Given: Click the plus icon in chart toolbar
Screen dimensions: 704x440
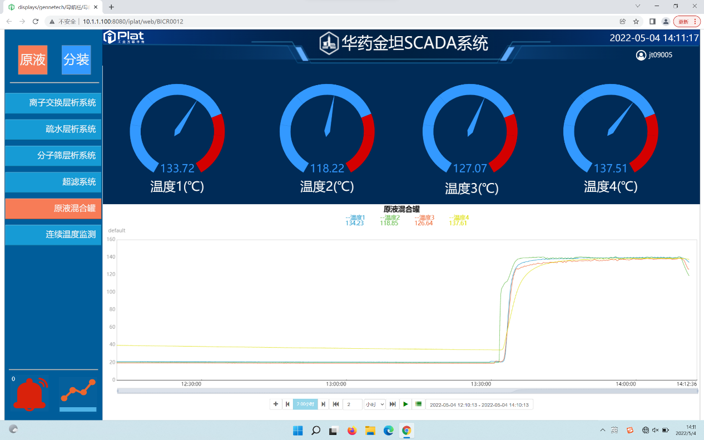Looking at the screenshot, I should click(x=275, y=404).
